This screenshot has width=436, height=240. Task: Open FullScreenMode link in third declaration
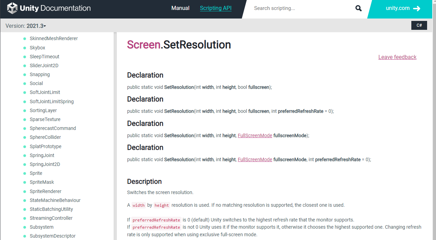pos(255,135)
